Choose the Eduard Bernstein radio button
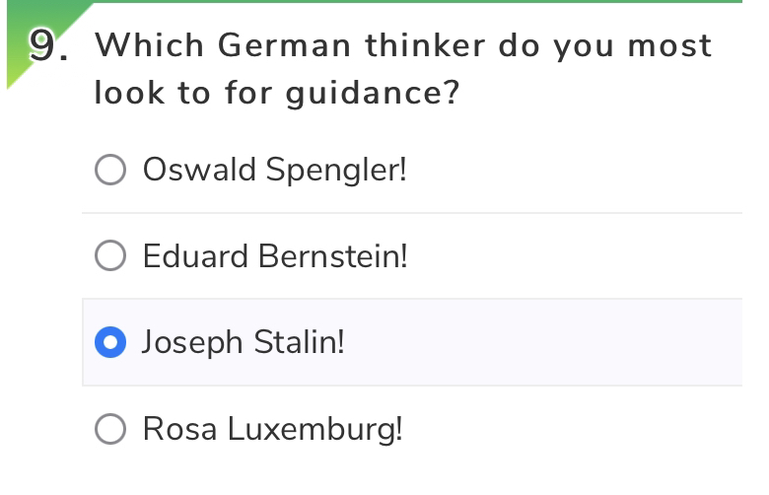This screenshot has width=769, height=495. (110, 257)
